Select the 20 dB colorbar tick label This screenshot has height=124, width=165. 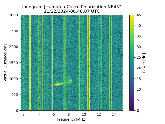coord(139,68)
